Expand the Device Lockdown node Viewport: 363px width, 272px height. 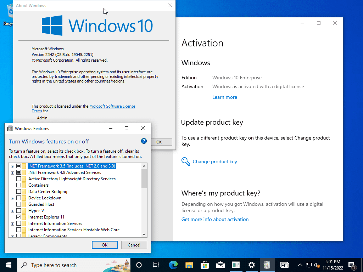pyautogui.click(x=12, y=198)
